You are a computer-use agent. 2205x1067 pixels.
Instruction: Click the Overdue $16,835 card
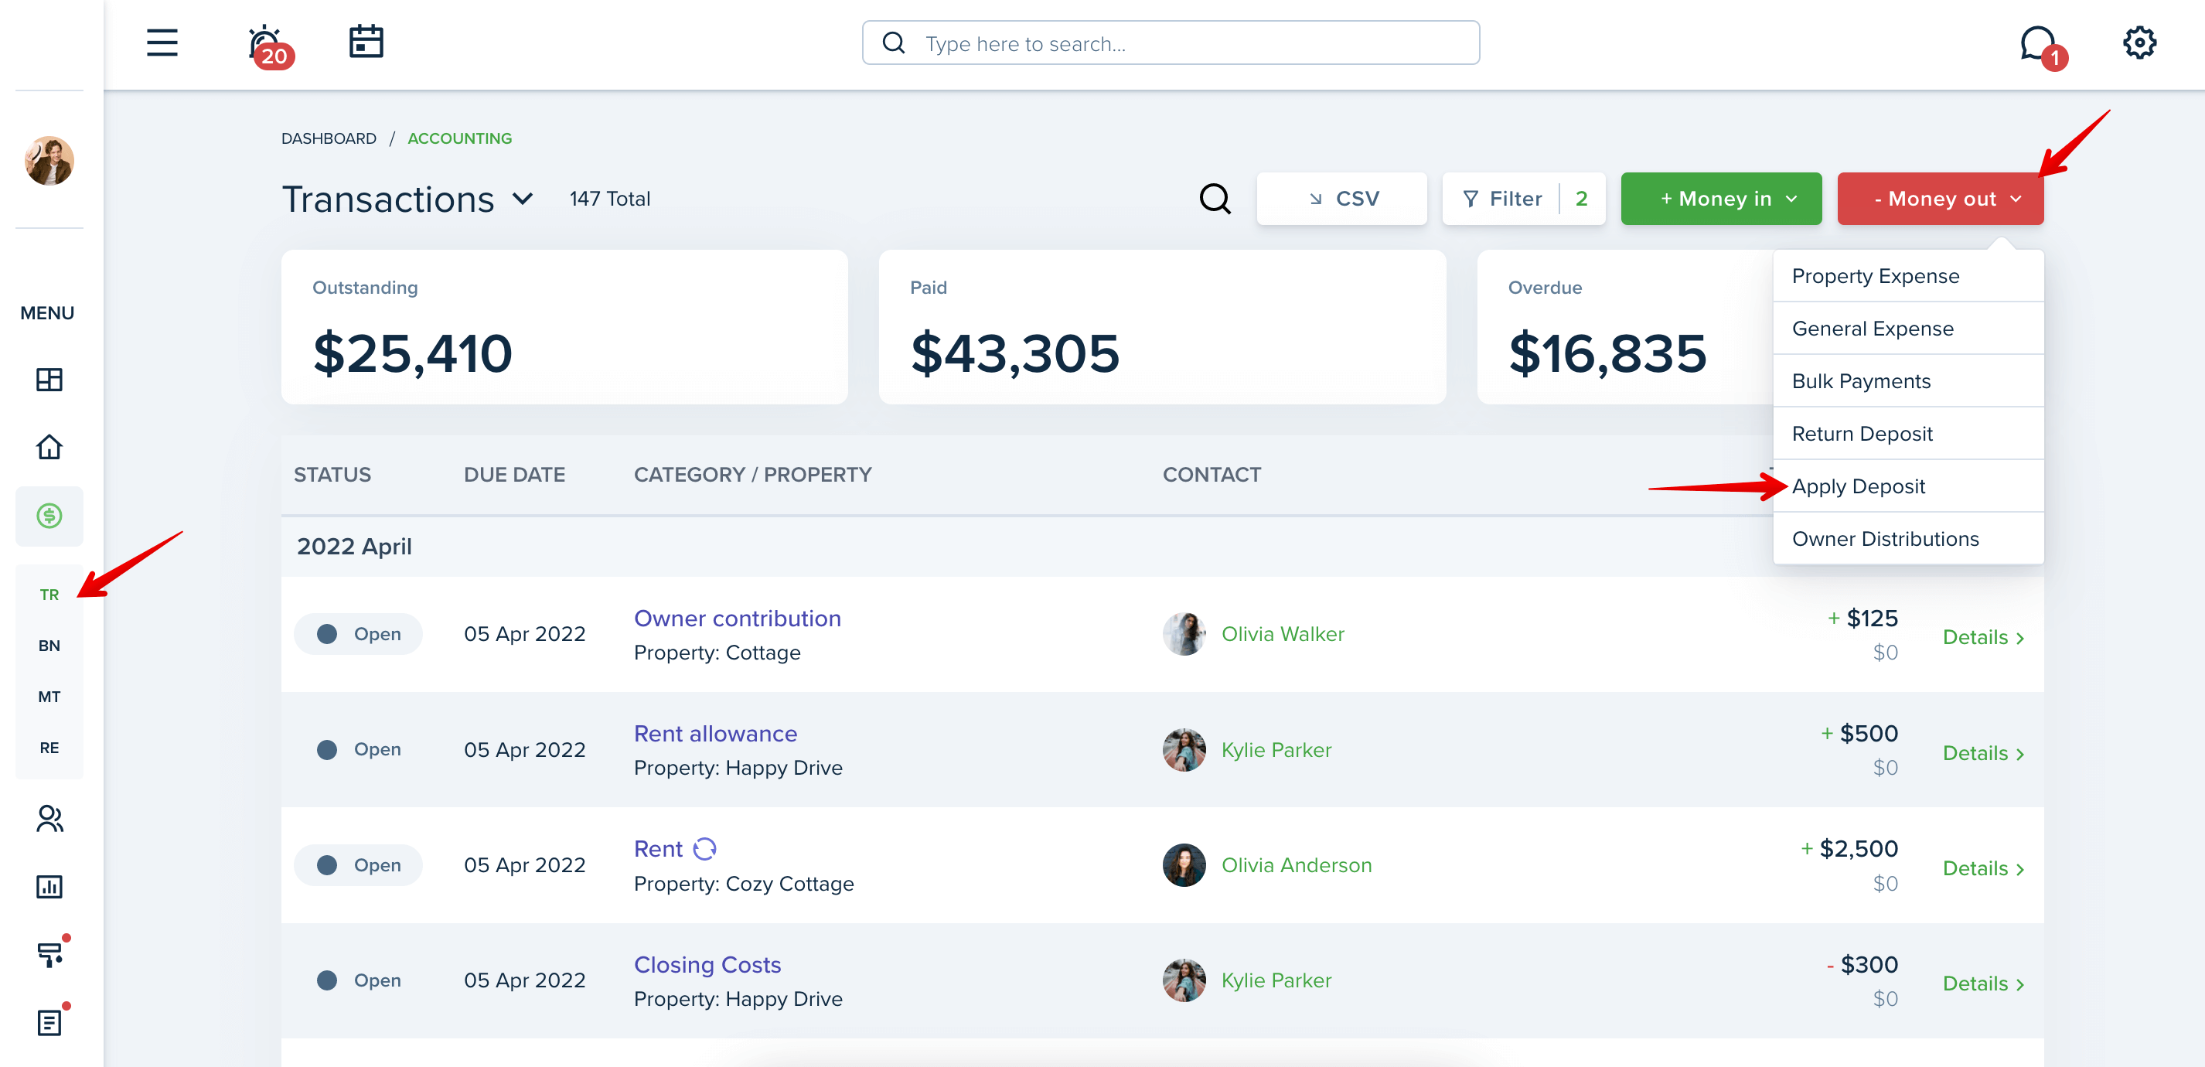pyautogui.click(x=1624, y=327)
